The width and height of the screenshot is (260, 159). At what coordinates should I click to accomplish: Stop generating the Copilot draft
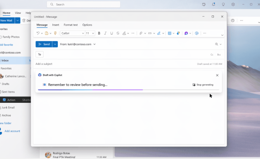(x=203, y=85)
